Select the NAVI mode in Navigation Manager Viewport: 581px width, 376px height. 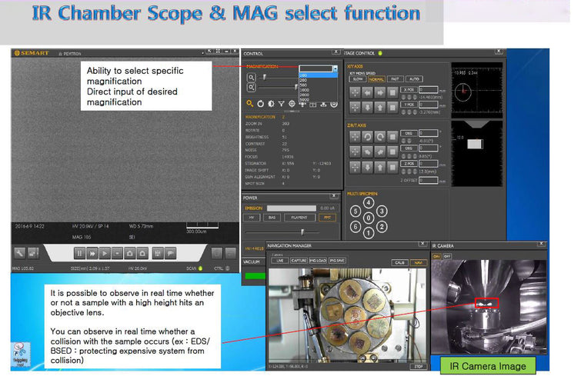pos(419,263)
